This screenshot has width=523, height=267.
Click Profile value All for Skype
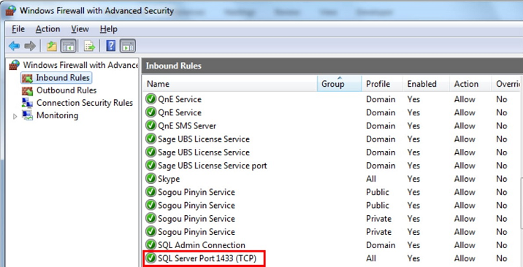[371, 179]
